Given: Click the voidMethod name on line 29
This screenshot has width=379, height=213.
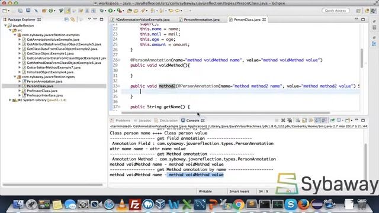Looking at the screenshot, I should coord(172,65).
